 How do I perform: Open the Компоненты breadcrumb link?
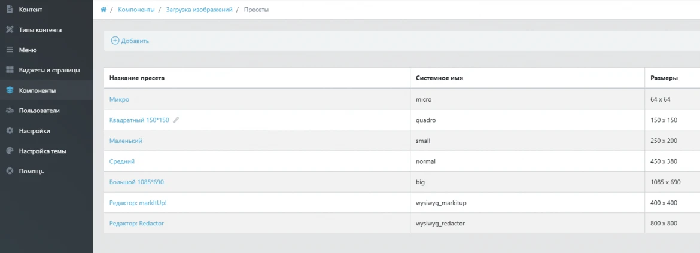(x=136, y=10)
